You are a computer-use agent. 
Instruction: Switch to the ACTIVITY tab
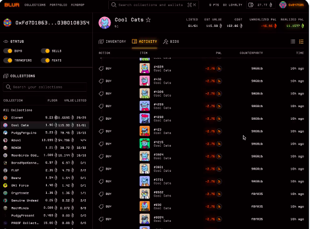pos(145,42)
